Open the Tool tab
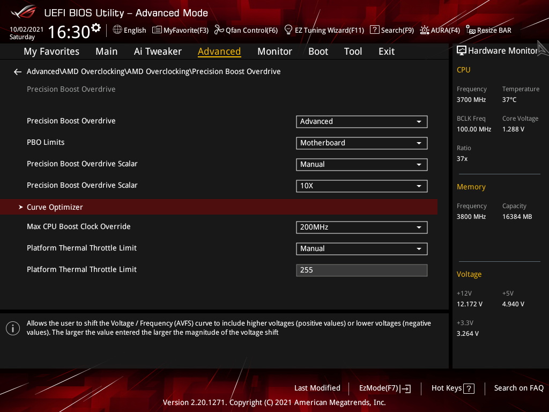The image size is (549, 412). click(353, 51)
